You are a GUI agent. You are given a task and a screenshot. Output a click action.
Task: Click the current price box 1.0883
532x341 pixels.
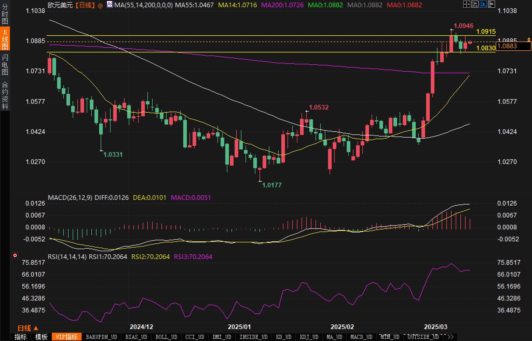(x=513, y=46)
